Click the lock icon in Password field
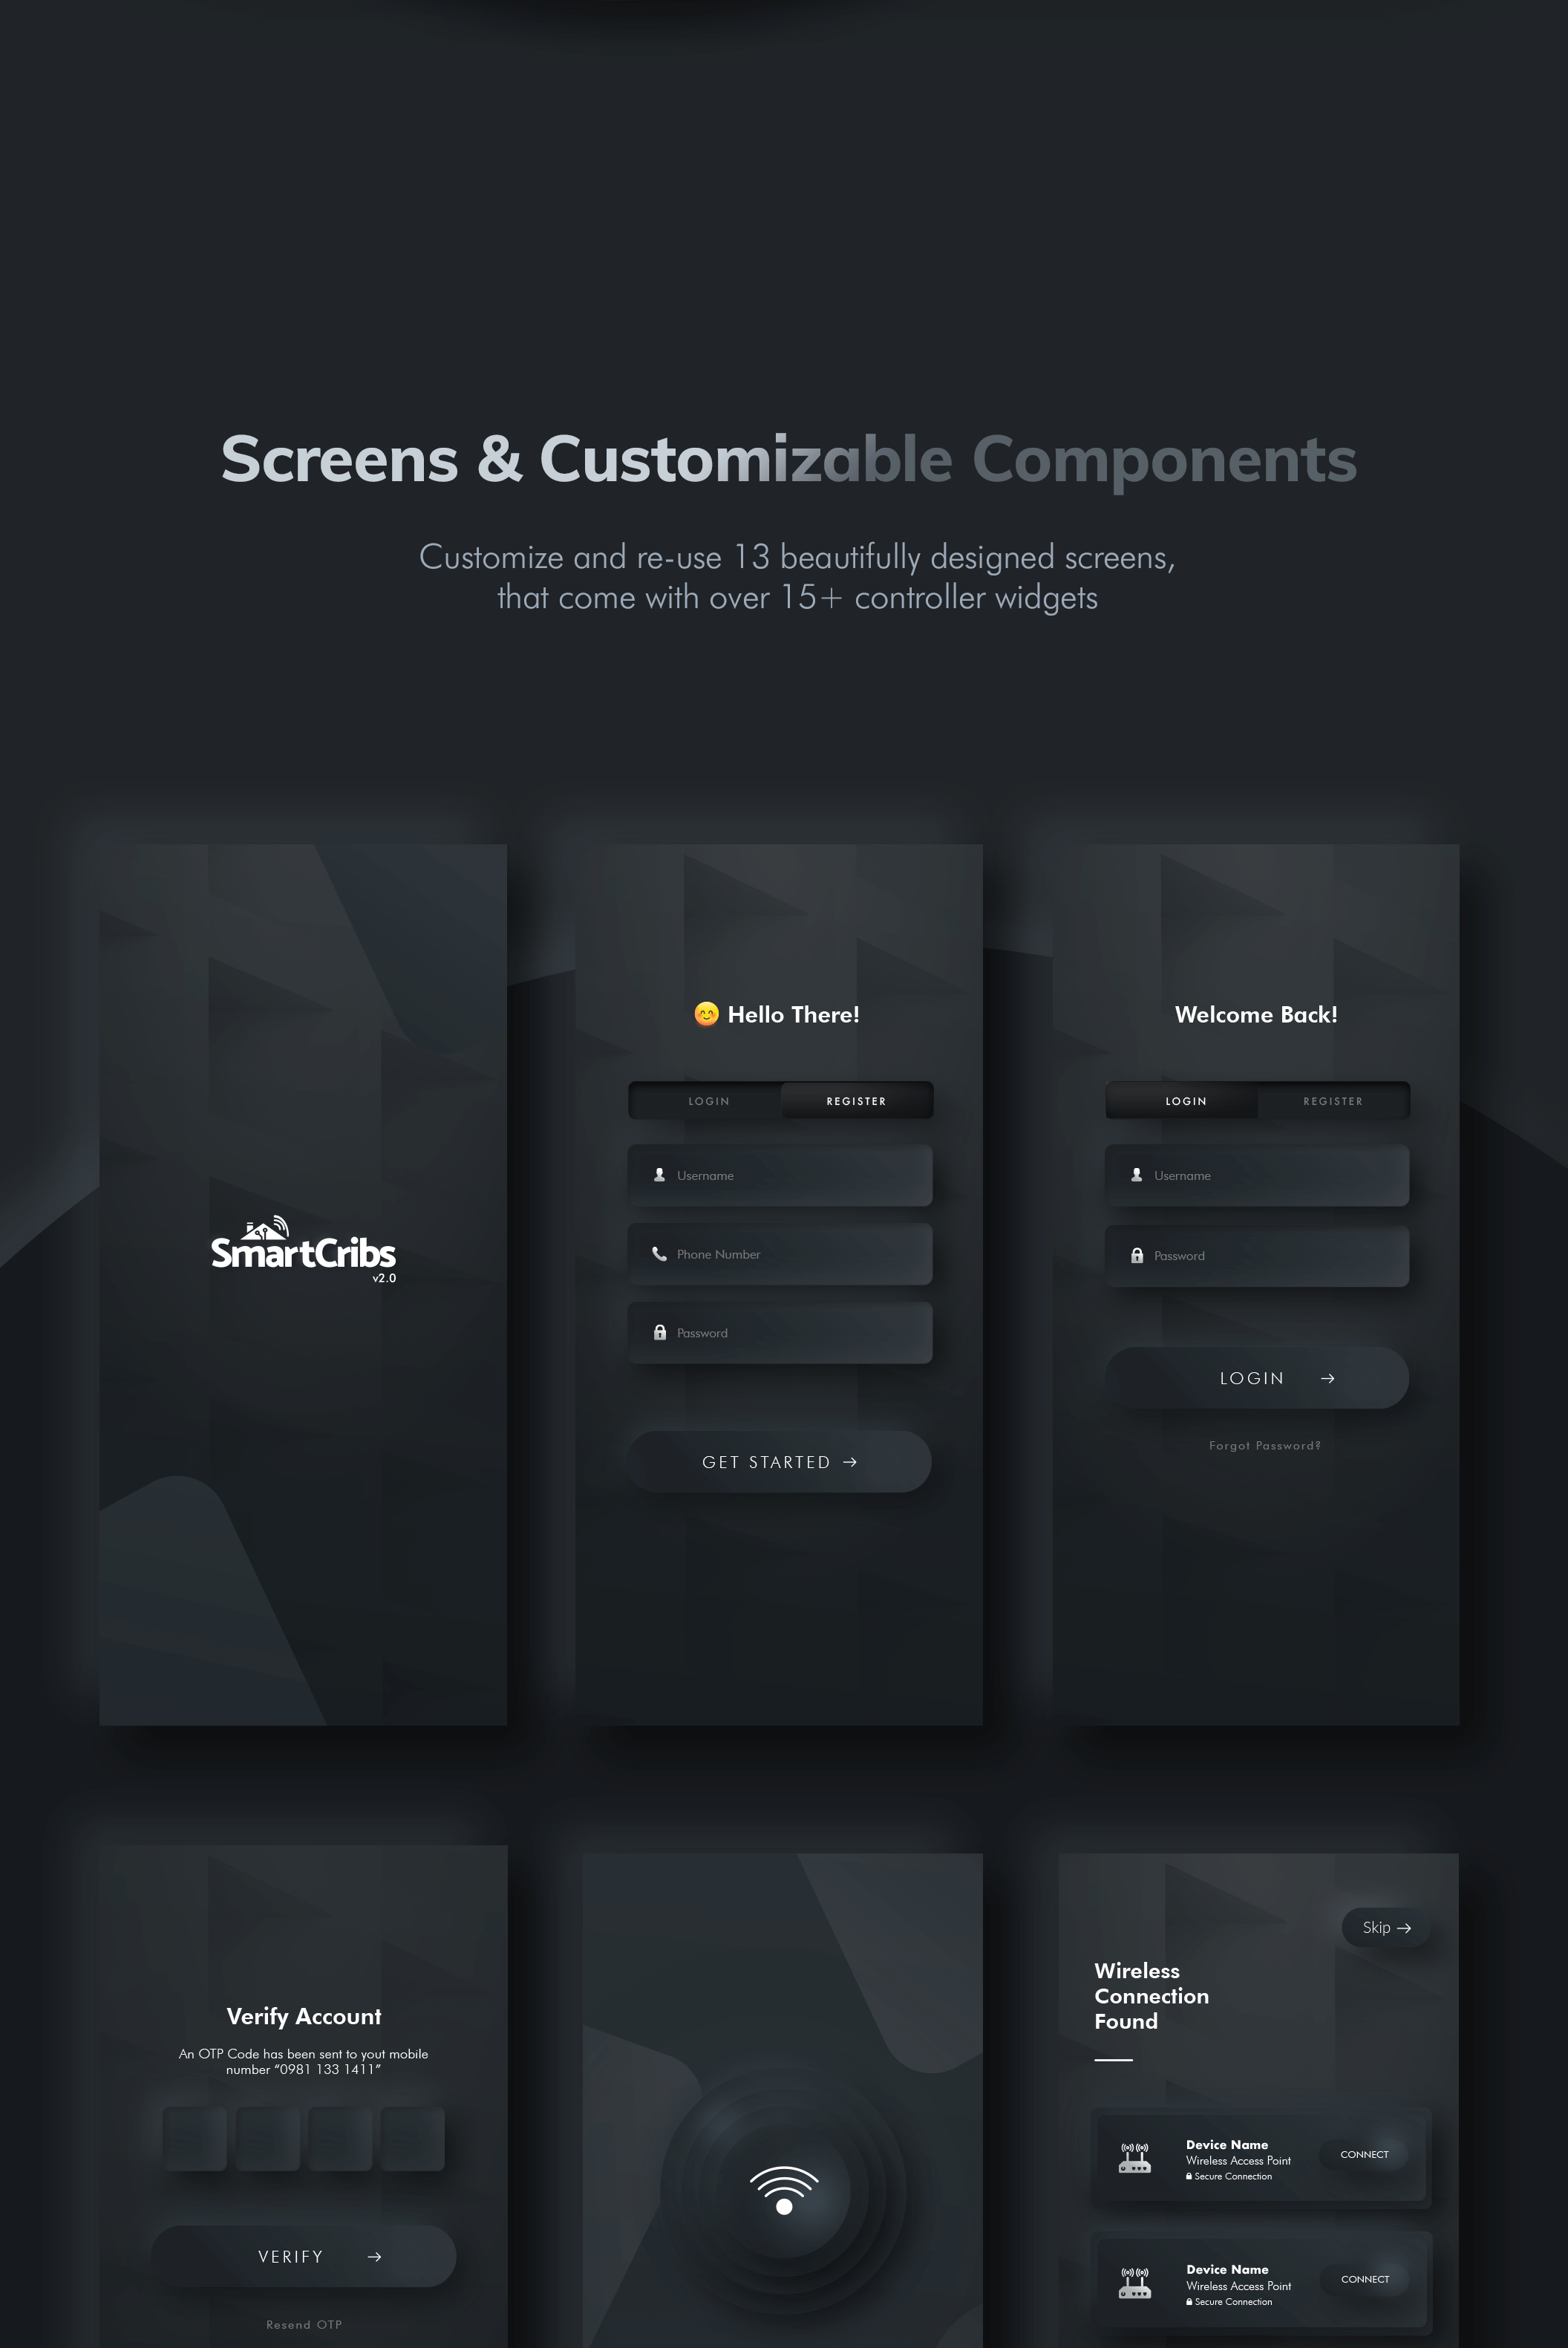 (x=660, y=1331)
